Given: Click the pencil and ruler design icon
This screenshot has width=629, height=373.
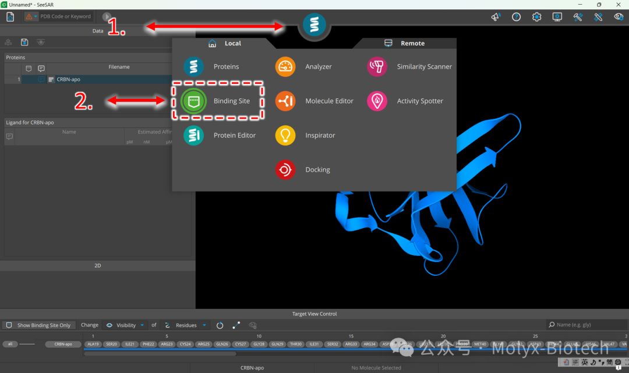Looking at the screenshot, I should [598, 17].
